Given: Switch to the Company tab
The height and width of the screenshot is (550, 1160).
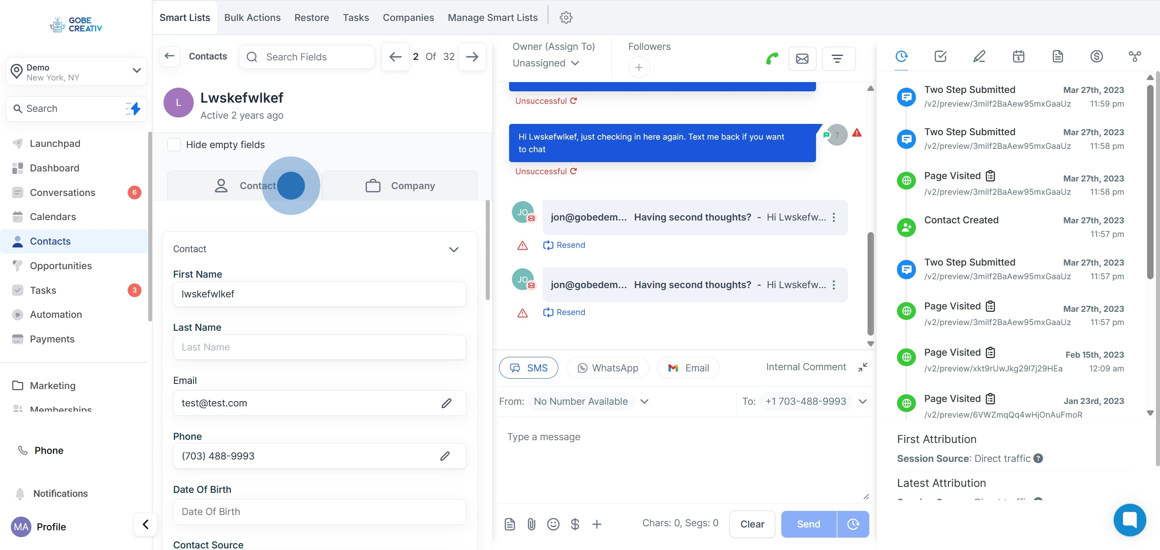Looking at the screenshot, I should pyautogui.click(x=400, y=186).
